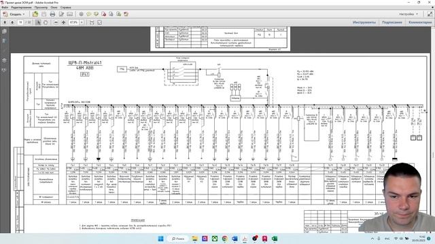
Task: Click the Email envelope icon
Action: pos(70,14)
